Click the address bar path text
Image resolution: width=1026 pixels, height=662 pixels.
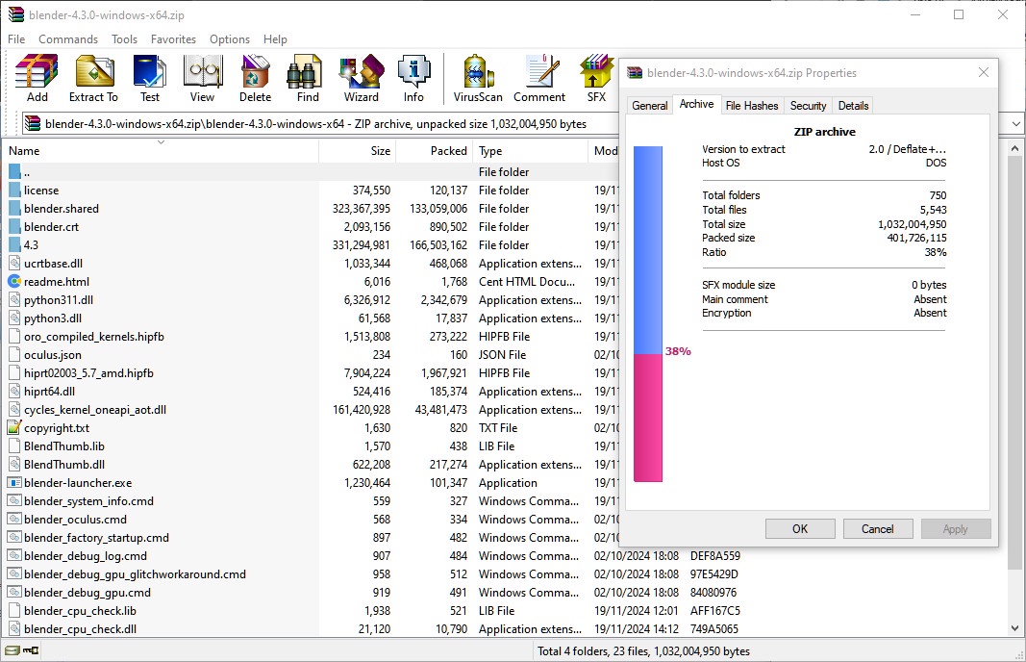coord(315,124)
